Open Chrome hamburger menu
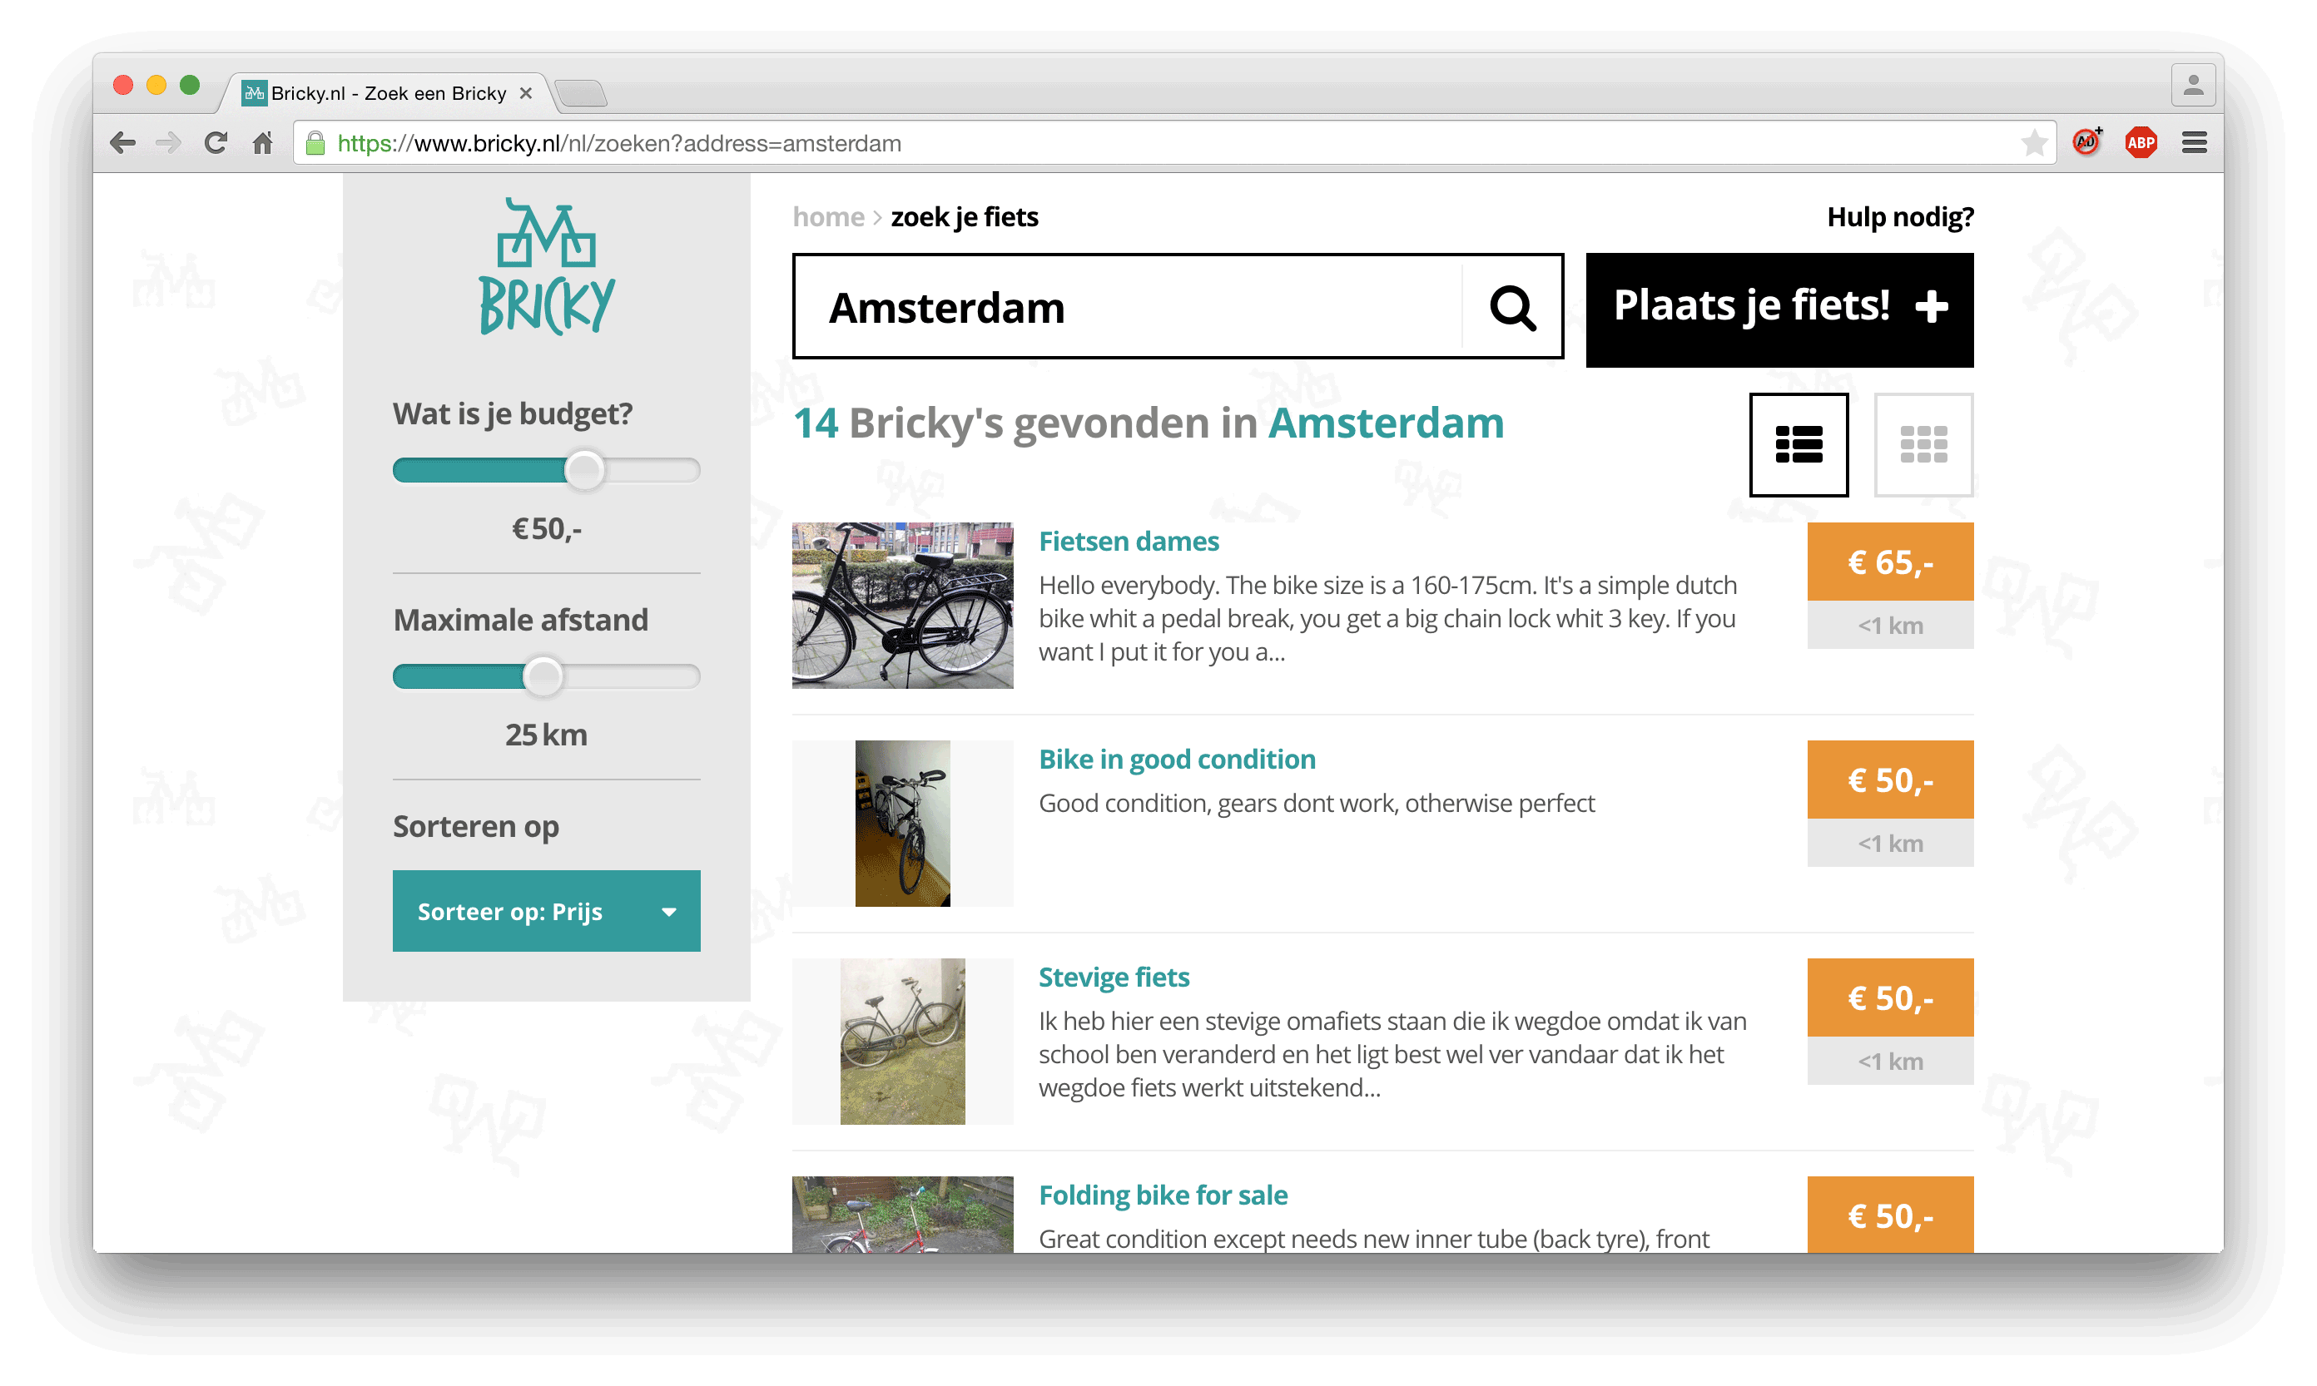Screen dimensions: 2317x1386 click(2194, 143)
